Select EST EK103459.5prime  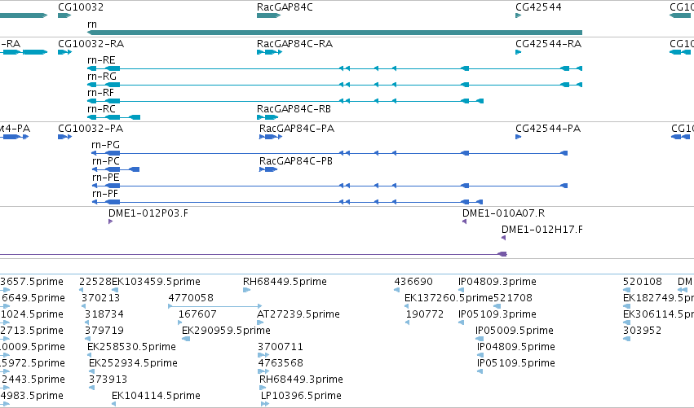click(156, 282)
